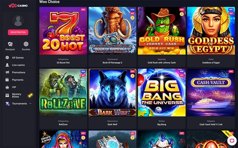Click the Gold Rush with Johnny Cash title
Viewport: 238px width, 148px height.
pyautogui.click(x=162, y=63)
